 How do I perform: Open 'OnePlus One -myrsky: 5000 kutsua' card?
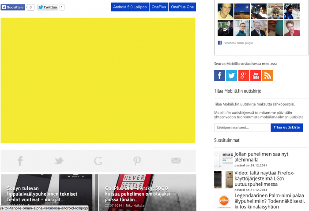coord(147,192)
